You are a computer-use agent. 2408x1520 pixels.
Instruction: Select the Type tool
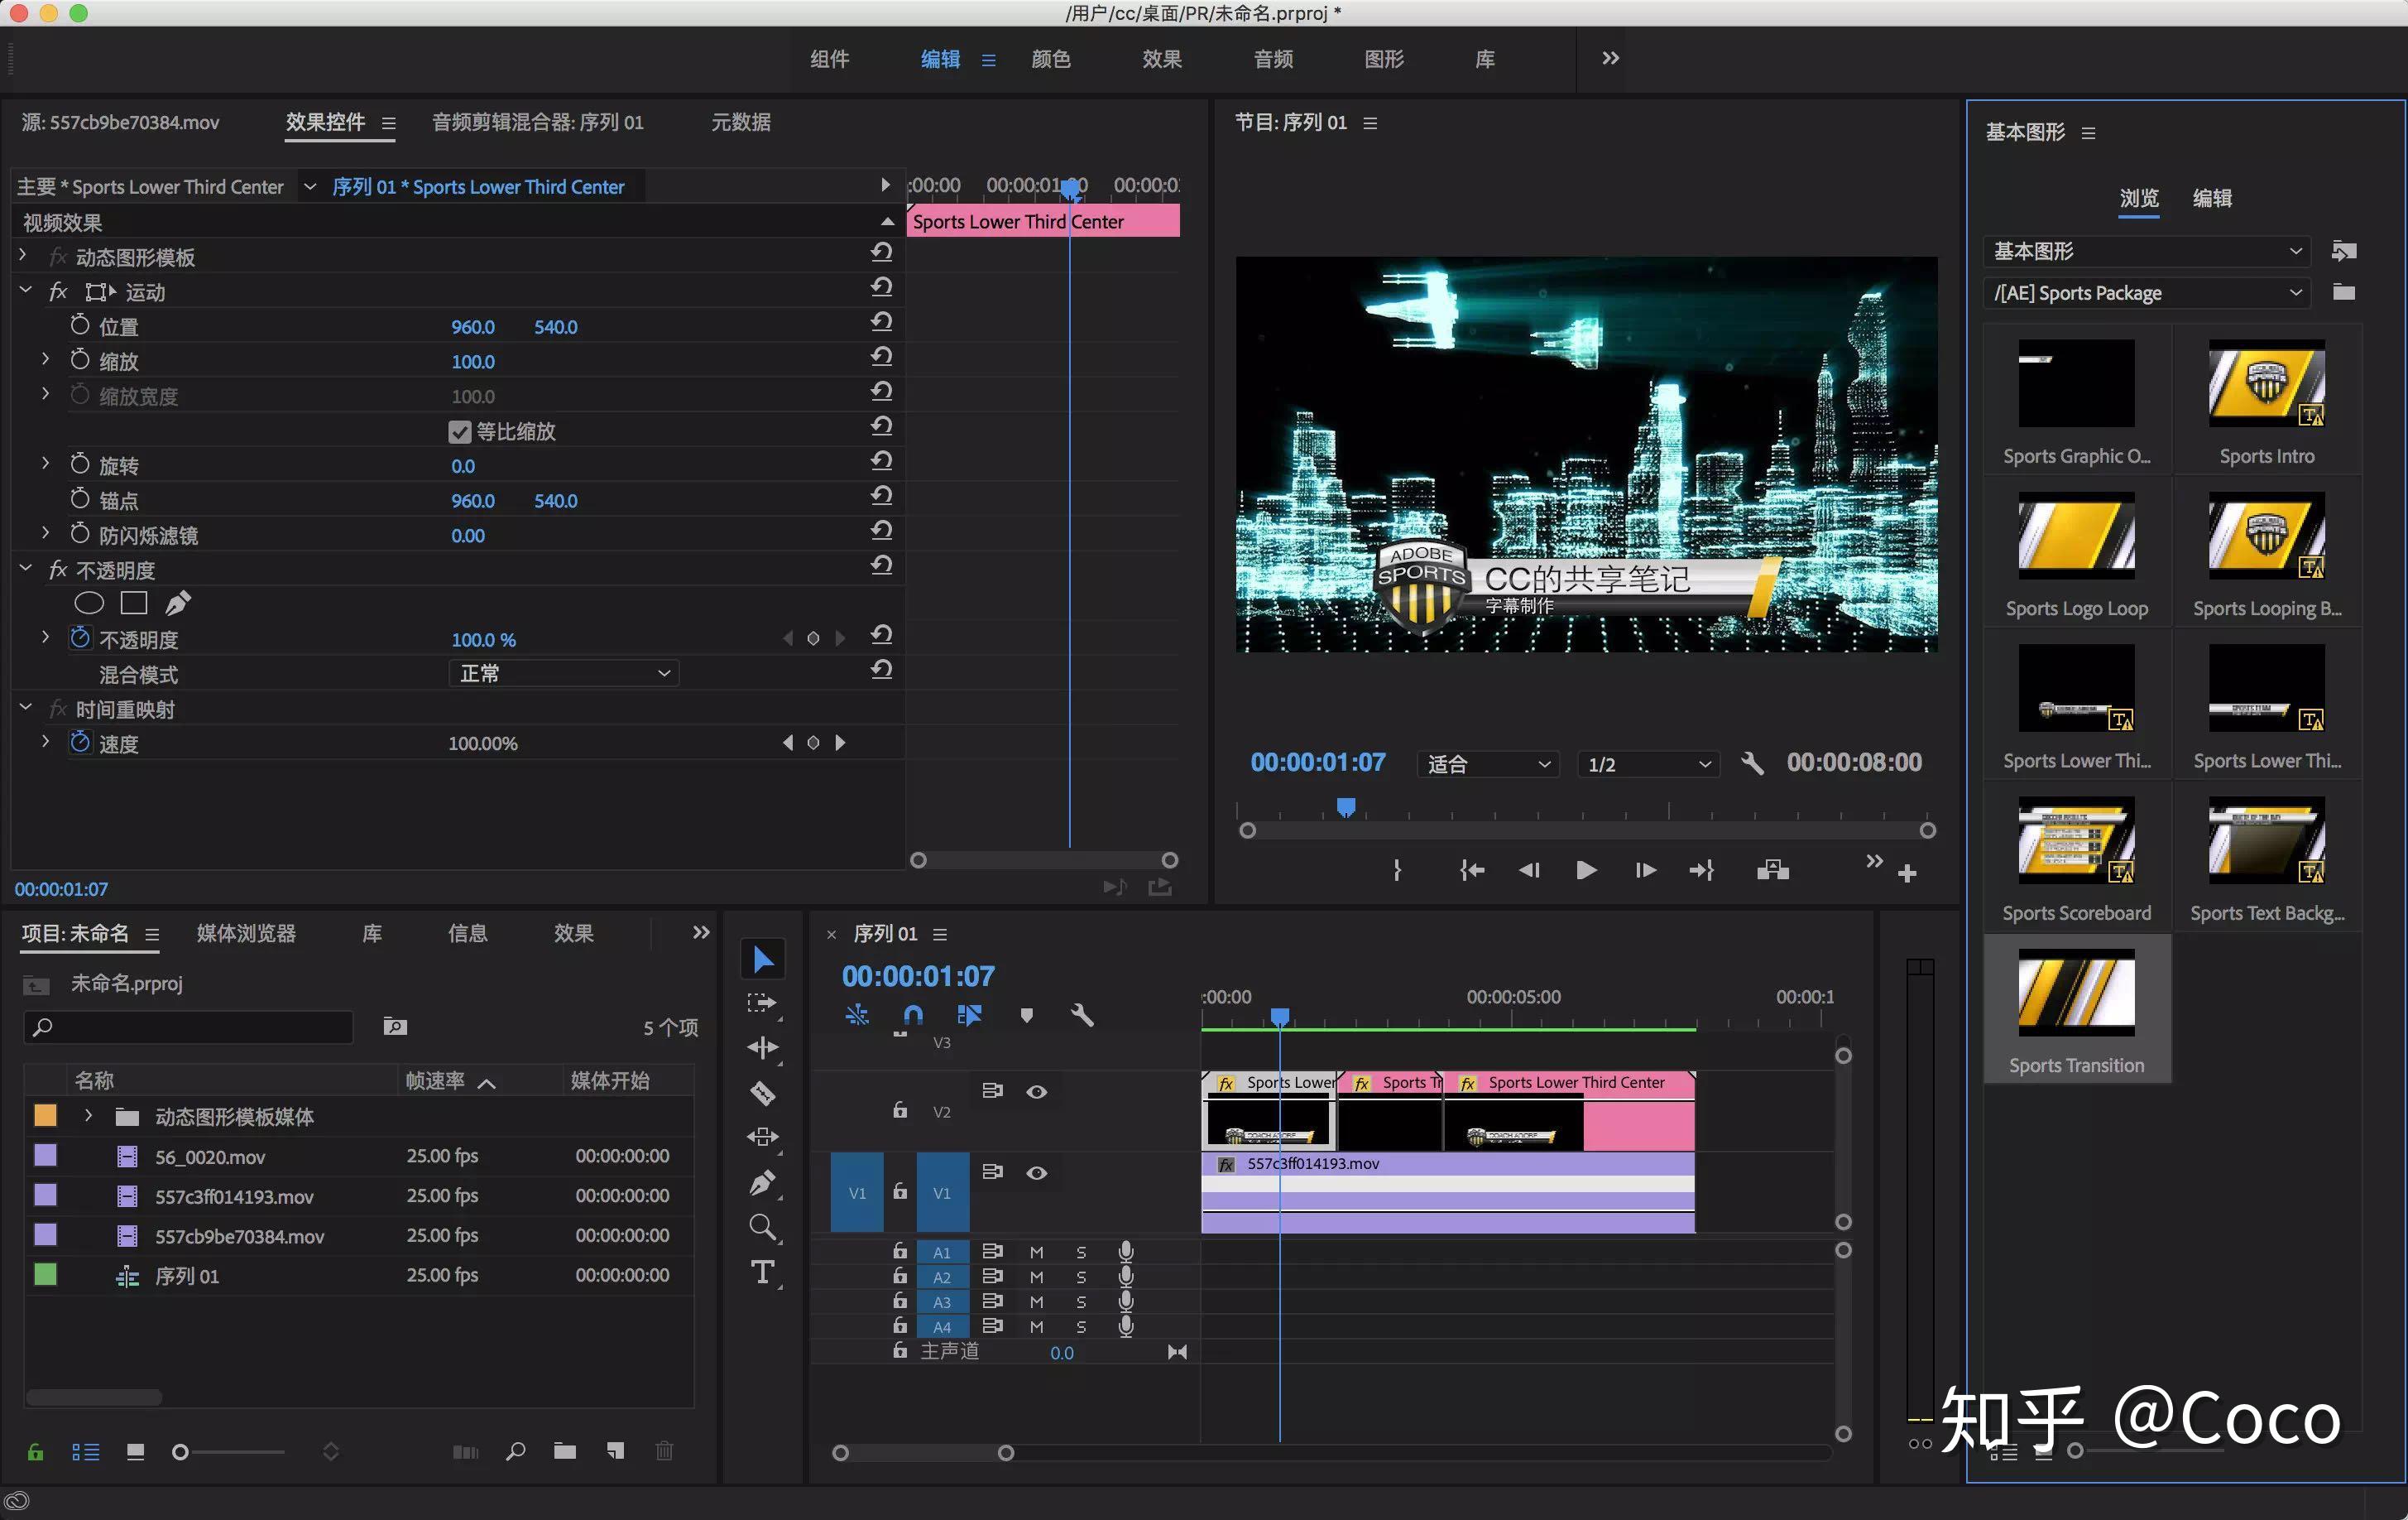tap(762, 1272)
